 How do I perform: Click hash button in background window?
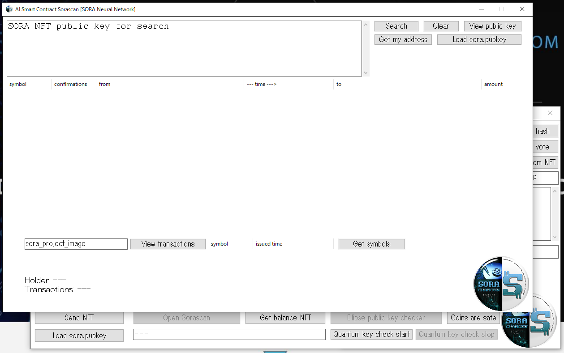tap(545, 131)
